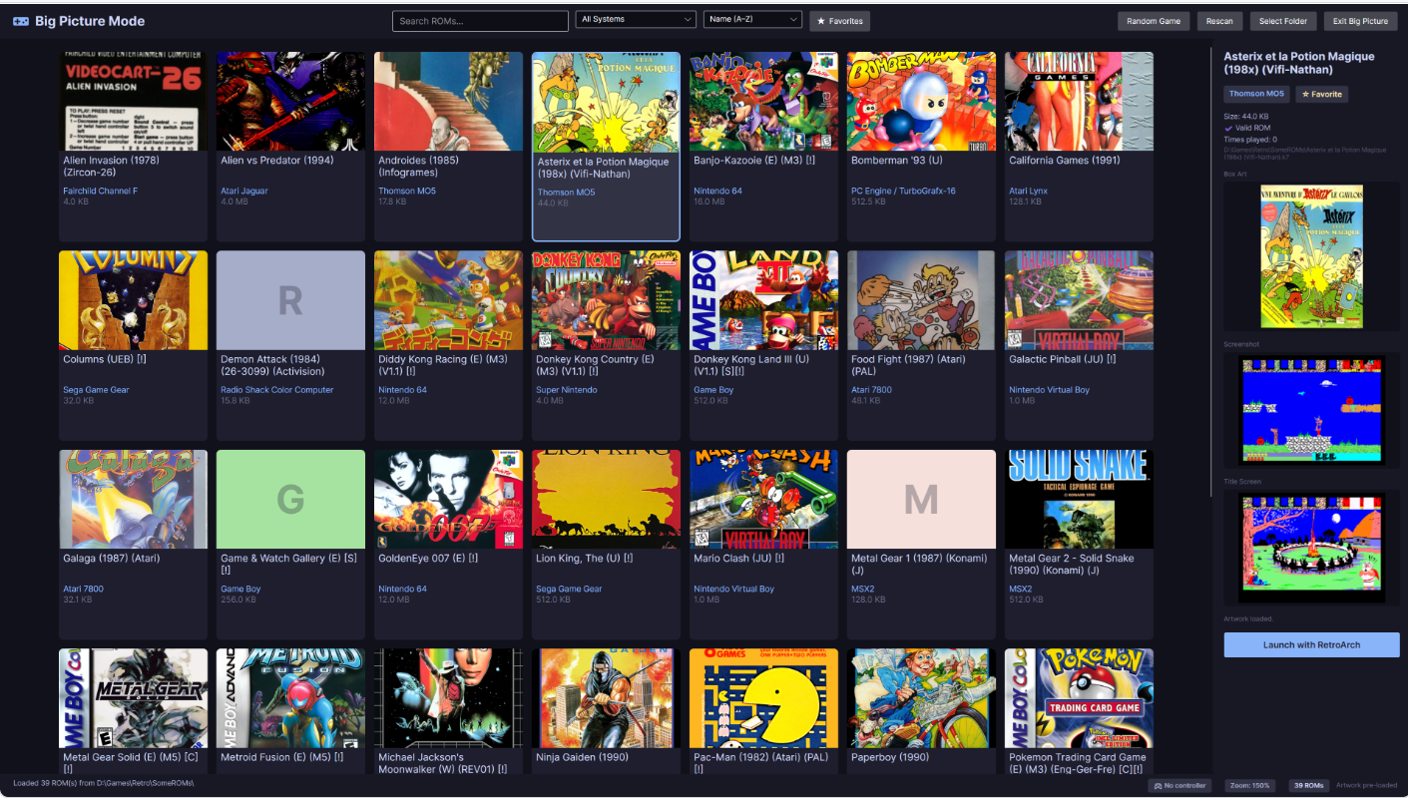Click Rescan in the top bar
This screenshot has width=1408, height=798.
pos(1218,21)
